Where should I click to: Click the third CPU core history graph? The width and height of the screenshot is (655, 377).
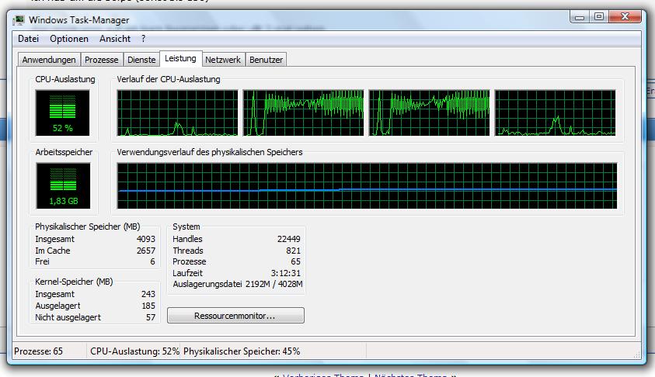(x=430, y=112)
